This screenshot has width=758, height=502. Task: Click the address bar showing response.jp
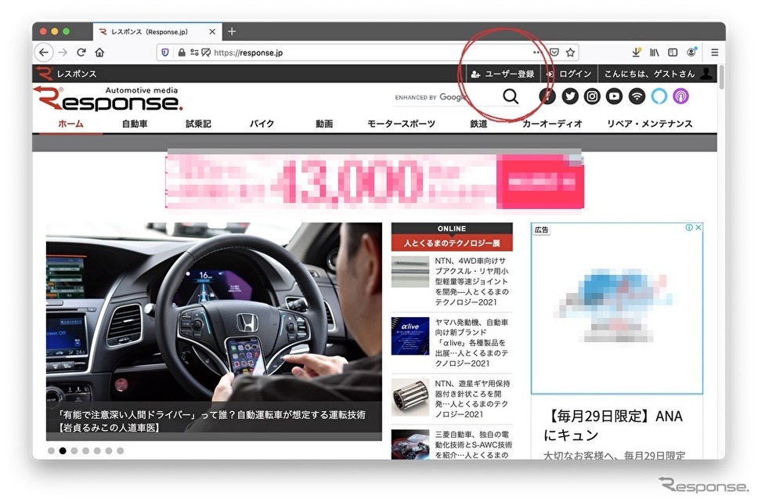[x=348, y=52]
